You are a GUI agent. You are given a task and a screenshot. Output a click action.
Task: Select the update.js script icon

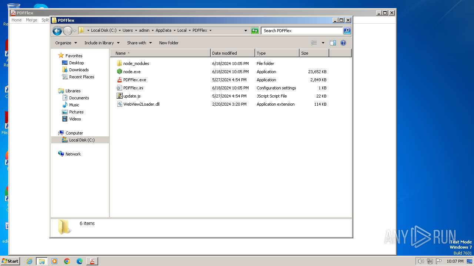coord(119,96)
